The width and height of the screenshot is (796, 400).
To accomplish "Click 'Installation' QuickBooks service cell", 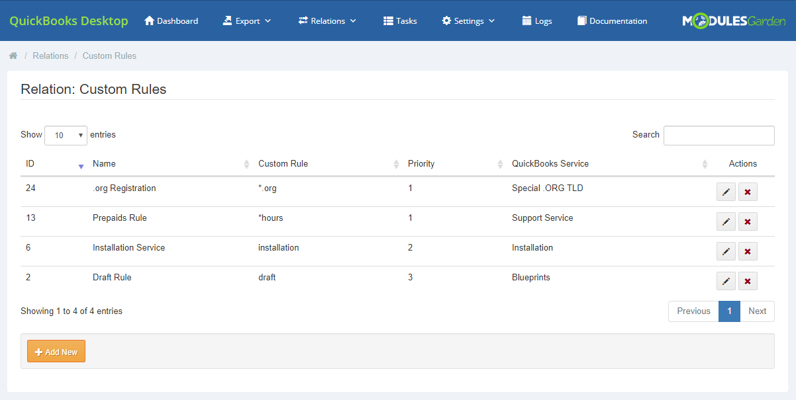I will click(x=532, y=248).
